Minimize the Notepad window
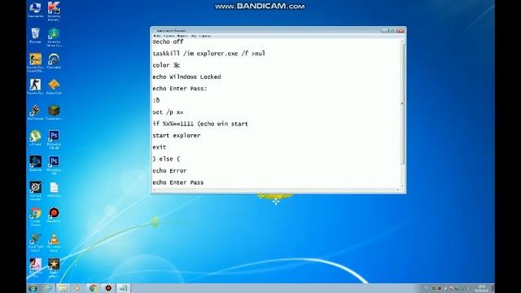The width and height of the screenshot is (521, 293). coord(384,30)
